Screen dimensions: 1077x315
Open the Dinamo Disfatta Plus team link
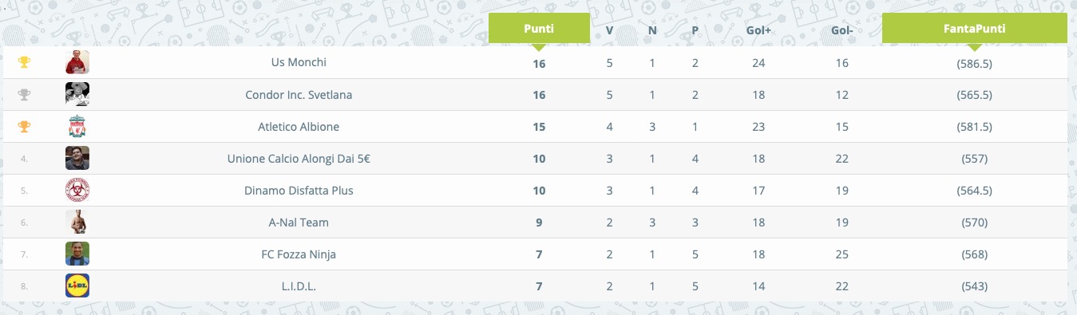coord(299,190)
